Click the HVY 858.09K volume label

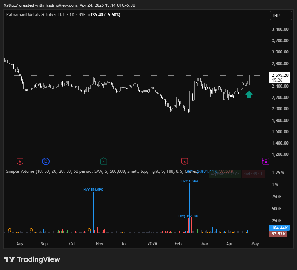click(x=93, y=190)
